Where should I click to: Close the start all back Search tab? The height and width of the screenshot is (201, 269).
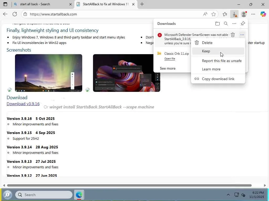(70, 4)
